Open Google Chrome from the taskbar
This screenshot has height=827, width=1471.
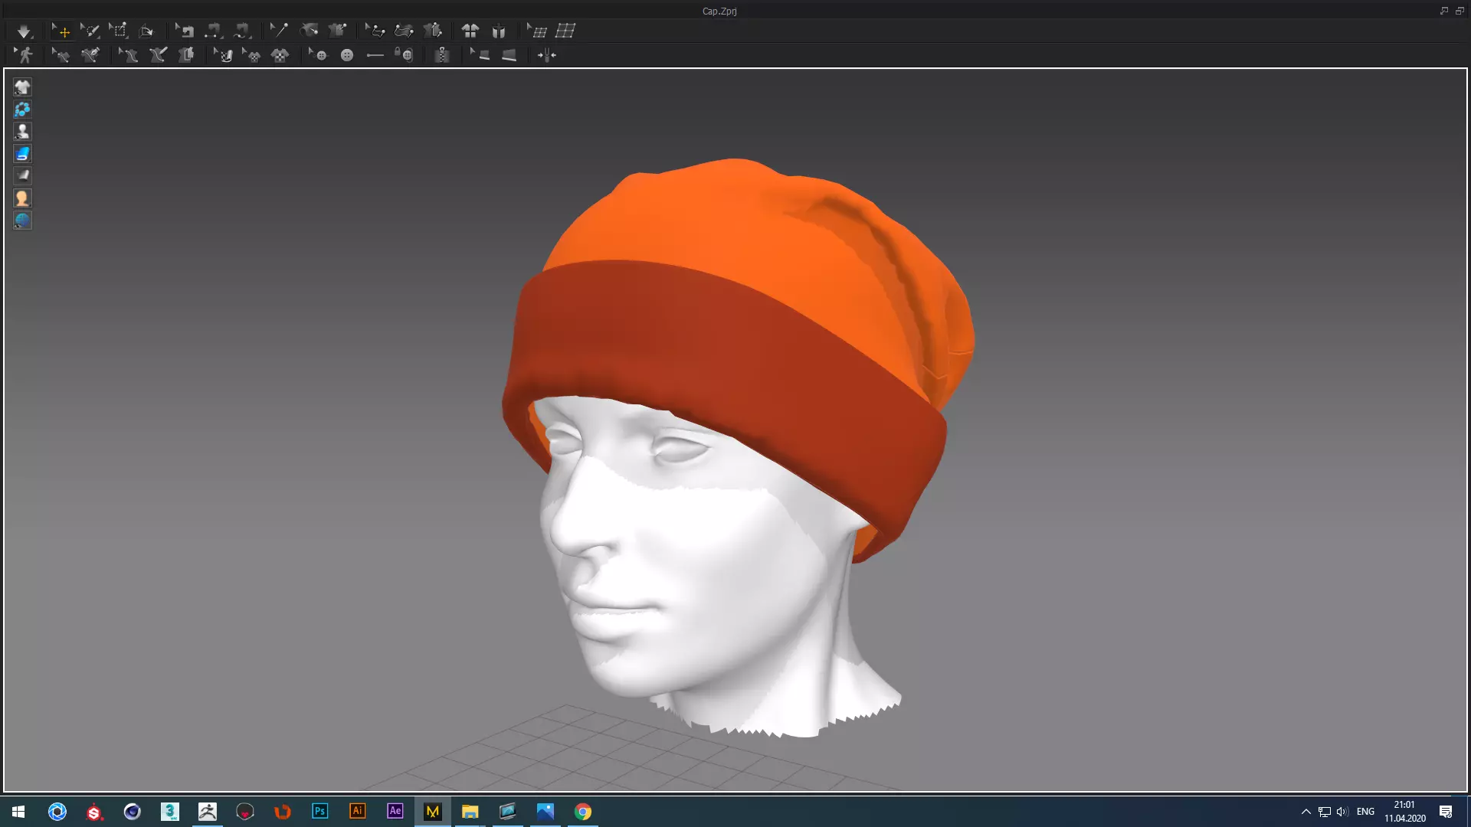pos(582,811)
